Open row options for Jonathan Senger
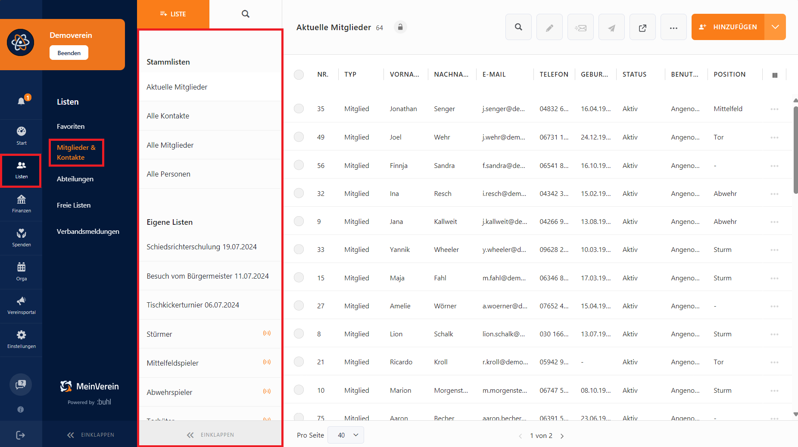Screen dimensions: 798x447 pos(774,109)
